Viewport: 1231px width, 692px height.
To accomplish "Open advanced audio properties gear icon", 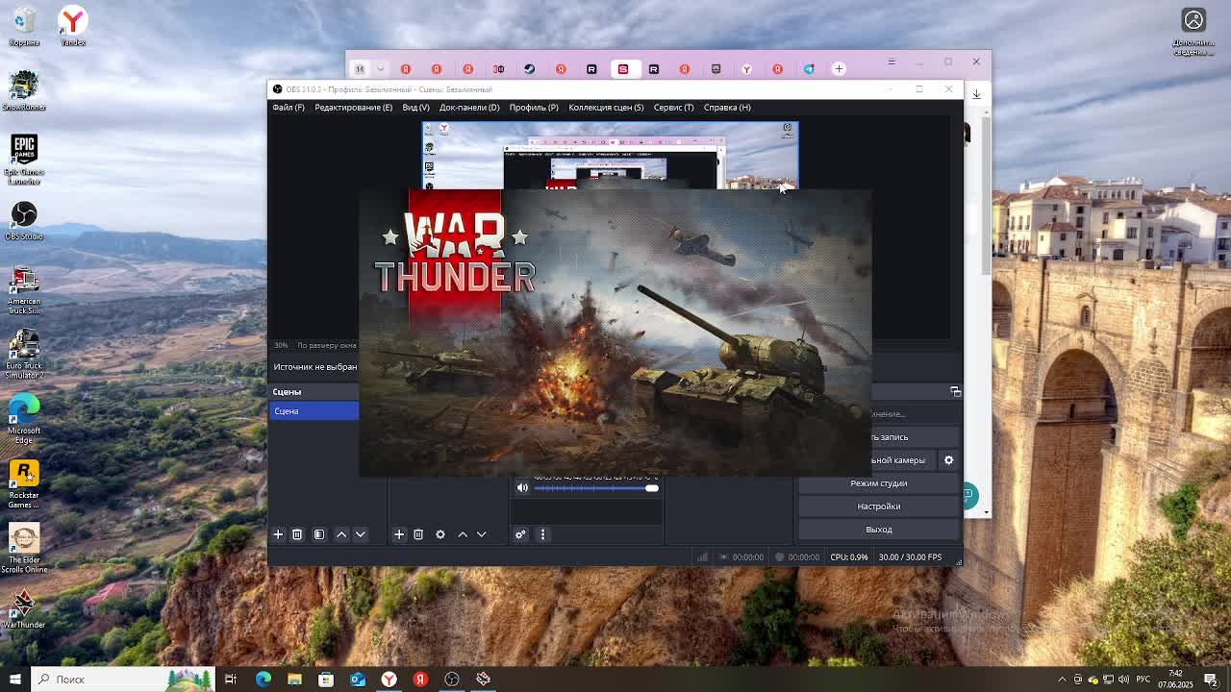I will [x=520, y=534].
